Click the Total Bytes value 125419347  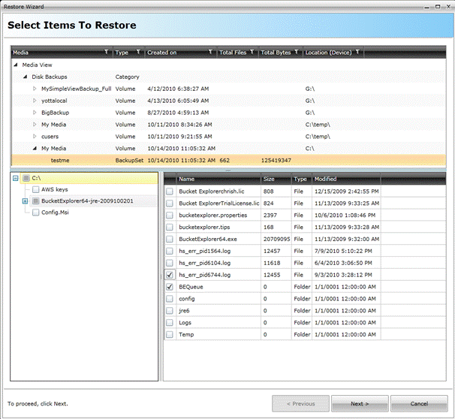pos(276,160)
